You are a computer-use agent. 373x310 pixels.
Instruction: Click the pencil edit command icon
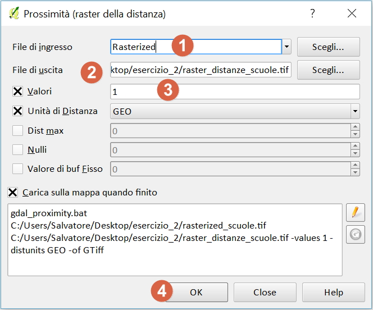tap(356, 212)
